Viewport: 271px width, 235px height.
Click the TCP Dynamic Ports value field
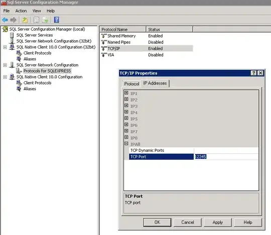226,150
